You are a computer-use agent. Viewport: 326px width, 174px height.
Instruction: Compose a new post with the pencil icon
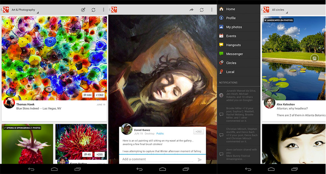[x=83, y=10]
